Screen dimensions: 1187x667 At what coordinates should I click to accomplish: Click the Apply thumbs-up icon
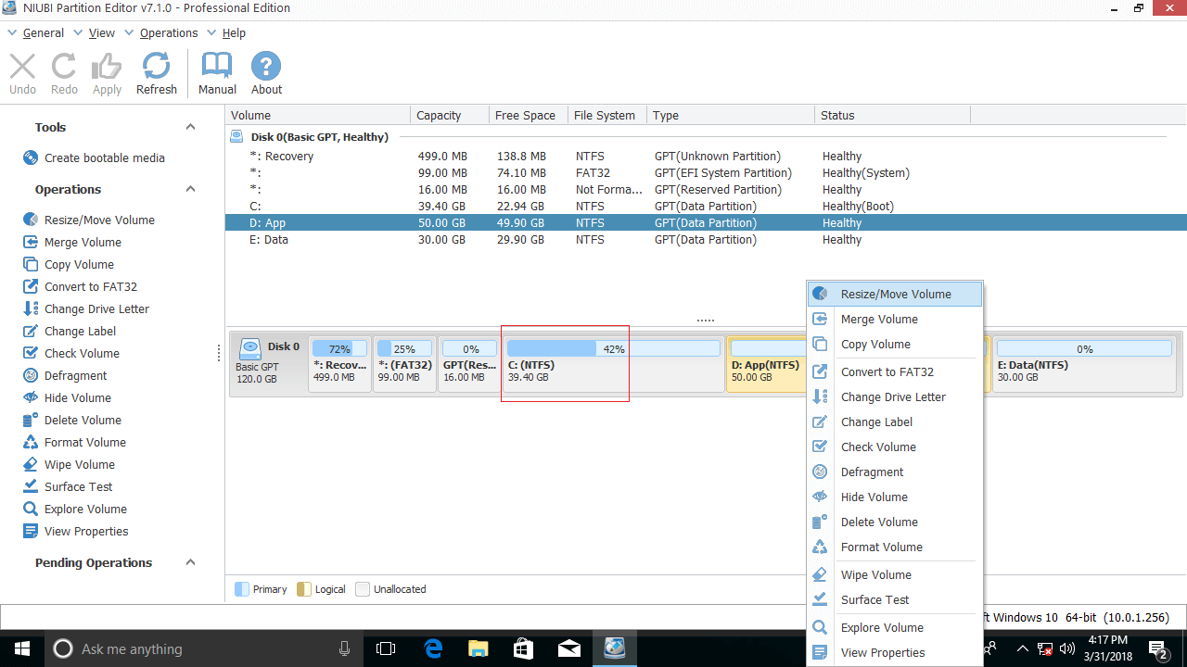(x=107, y=67)
